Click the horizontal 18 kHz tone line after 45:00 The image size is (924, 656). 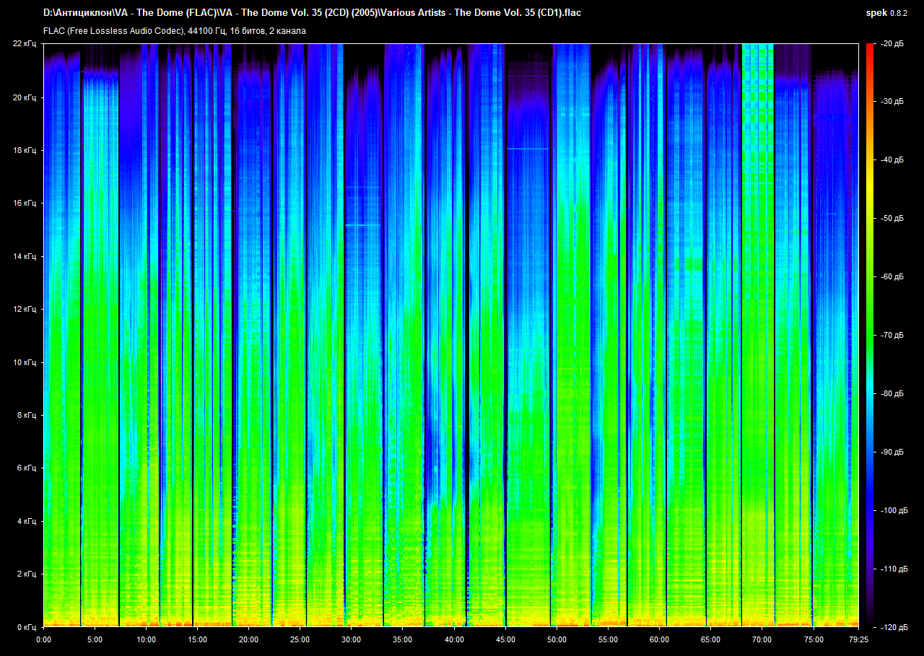click(527, 149)
